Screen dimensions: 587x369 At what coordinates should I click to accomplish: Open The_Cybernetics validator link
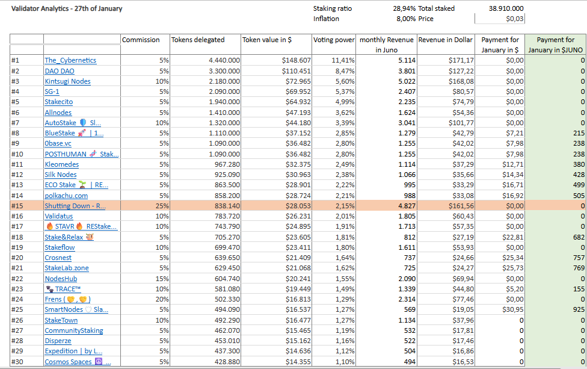pyautogui.click(x=70, y=60)
